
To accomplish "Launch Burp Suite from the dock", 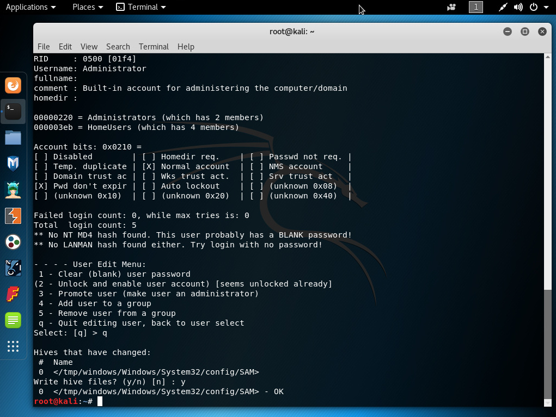I will (13, 216).
